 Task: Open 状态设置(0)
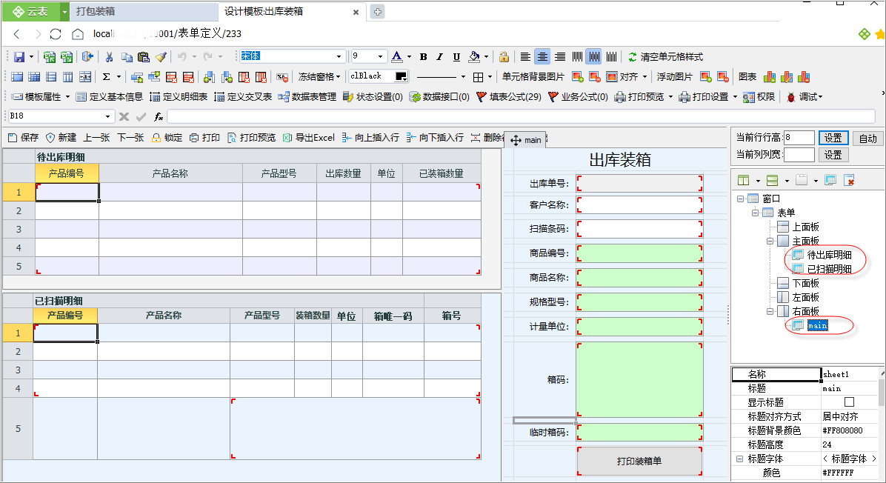373,96
